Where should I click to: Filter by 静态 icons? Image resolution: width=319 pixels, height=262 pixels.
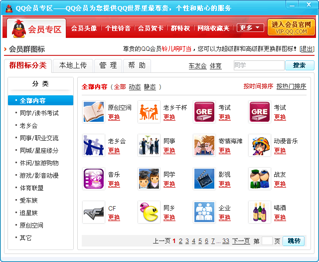(x=150, y=87)
